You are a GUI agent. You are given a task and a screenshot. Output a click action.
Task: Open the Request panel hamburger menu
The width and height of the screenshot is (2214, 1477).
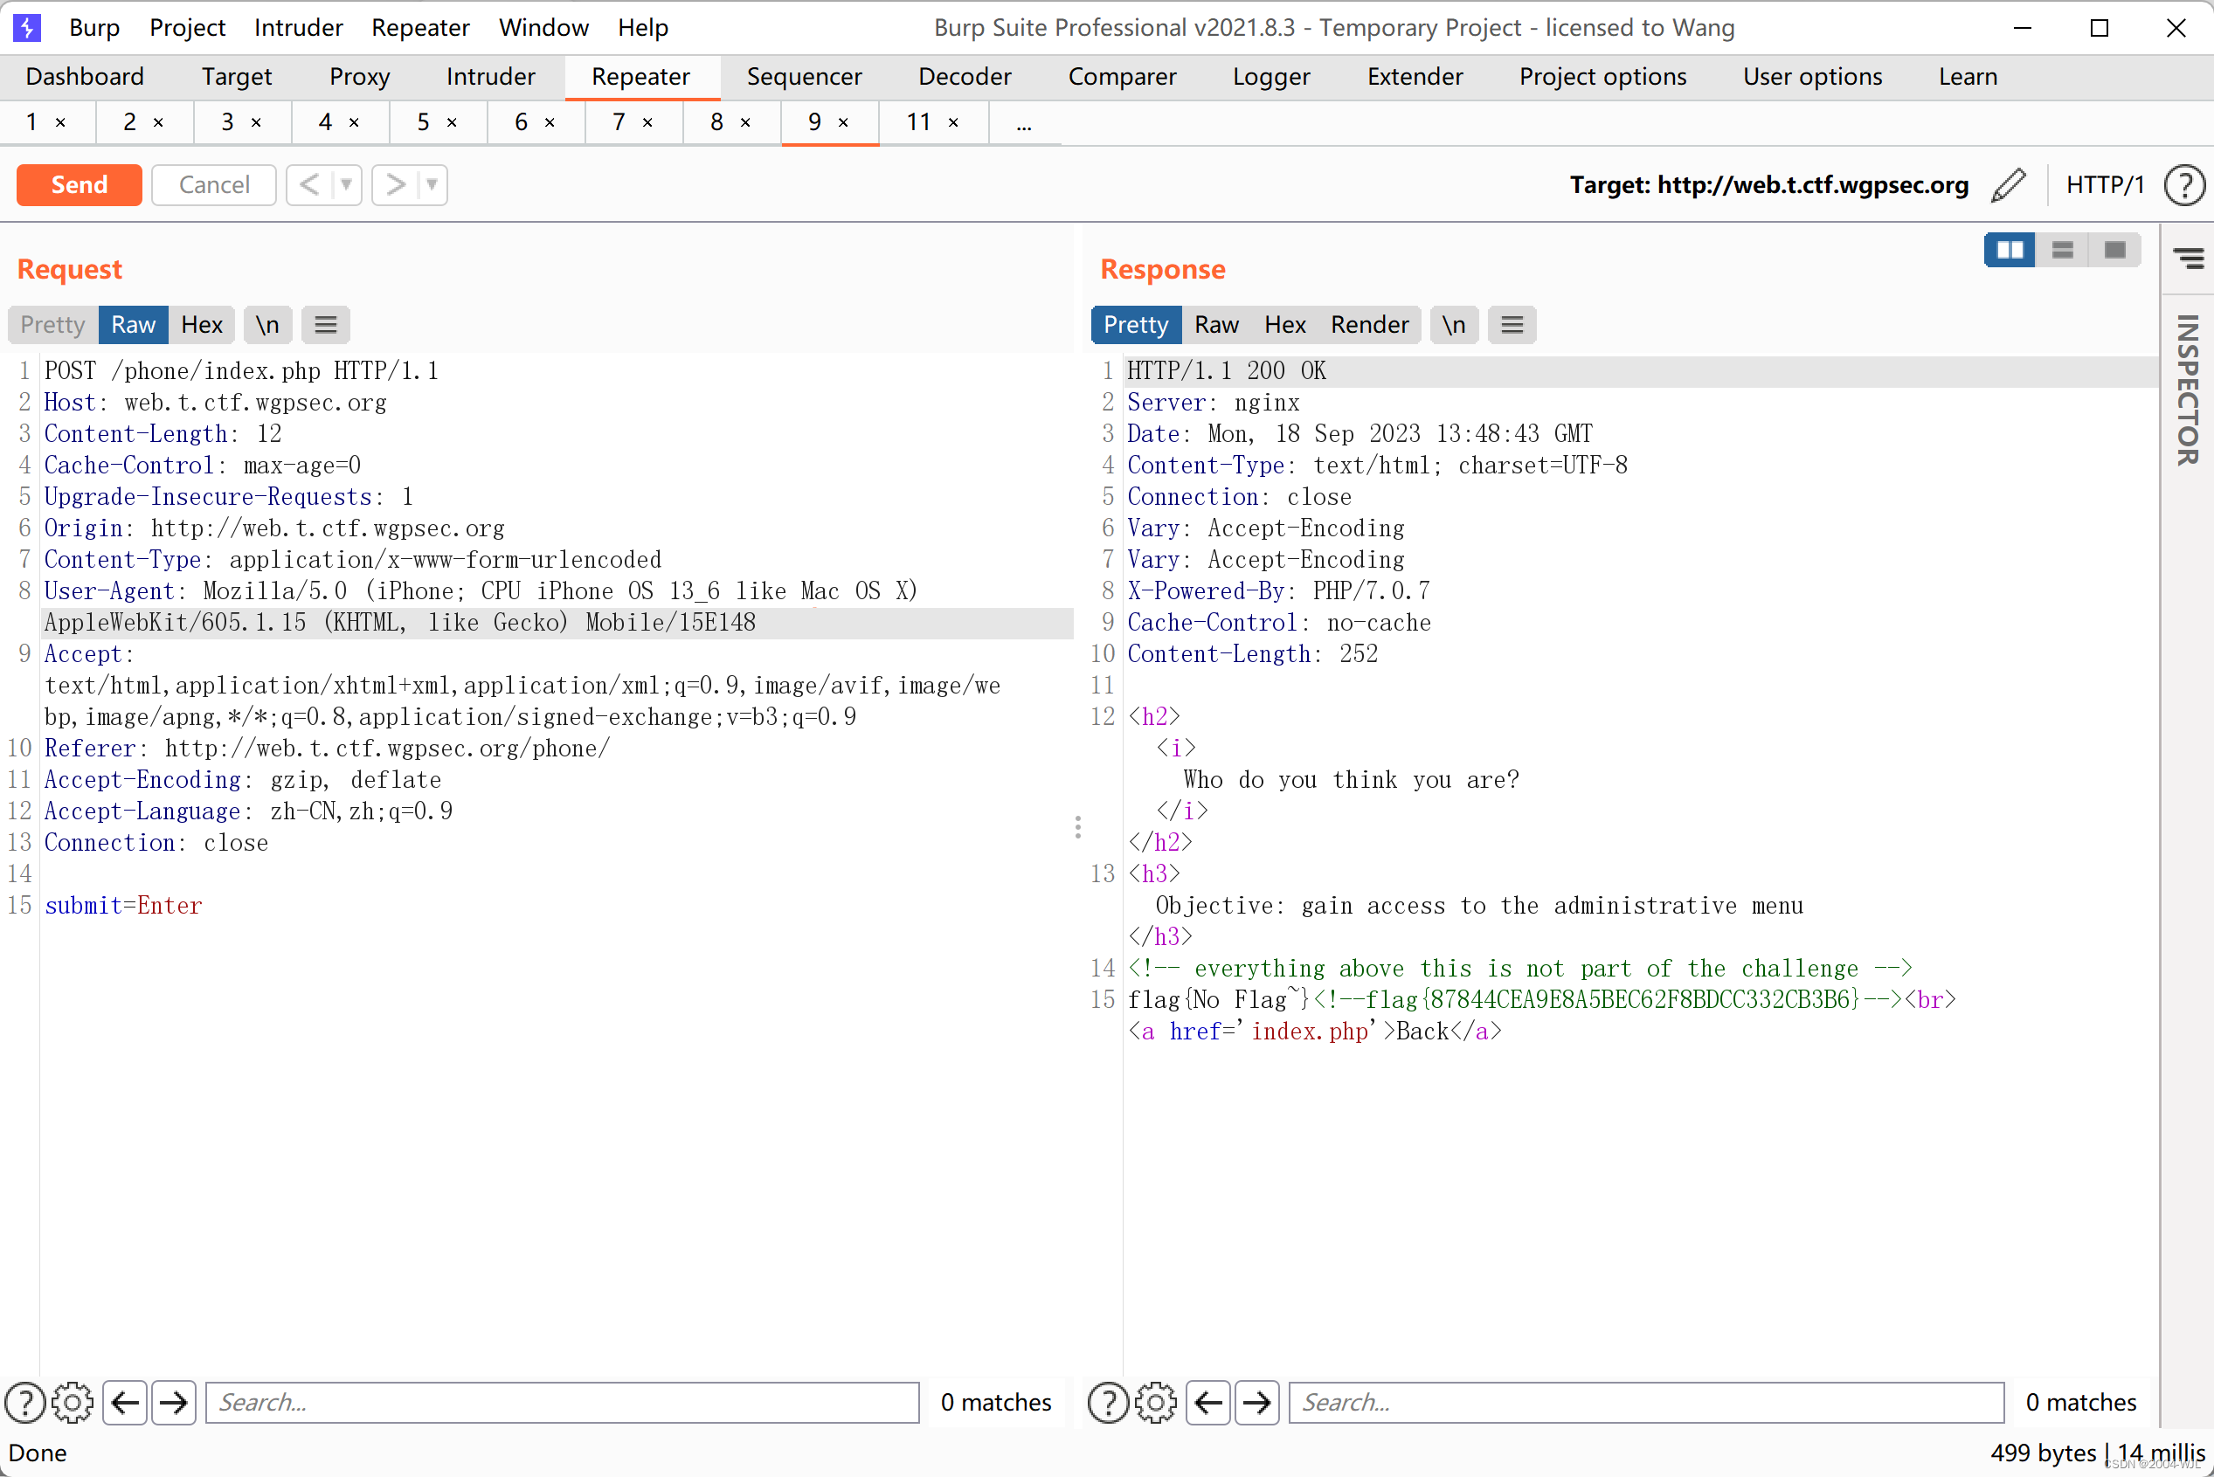point(325,324)
